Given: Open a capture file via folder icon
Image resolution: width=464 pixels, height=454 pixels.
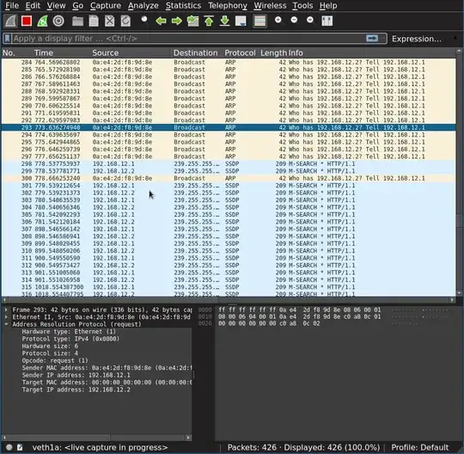Looking at the screenshot, I should coord(78,21).
